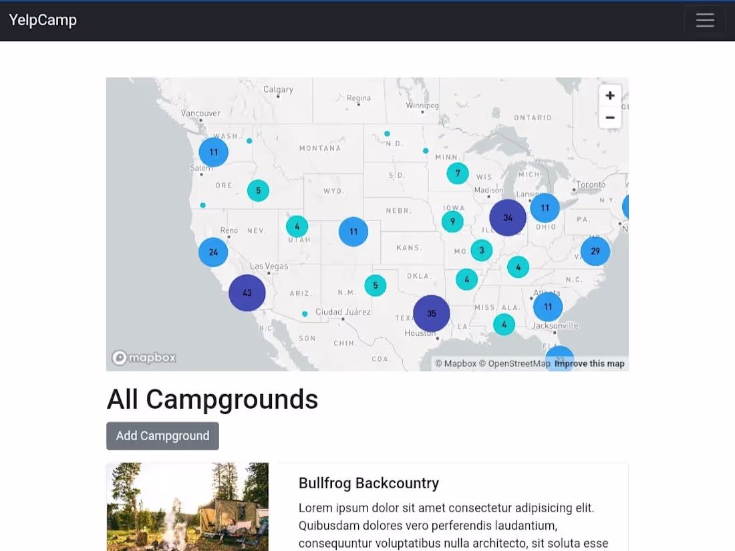Click the small teal dot in Montana

tap(249, 141)
